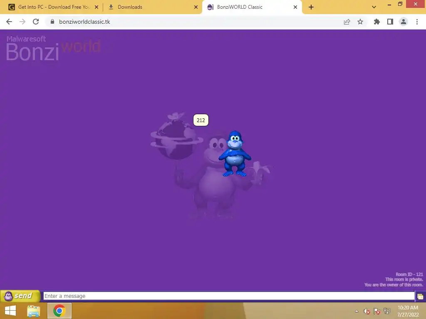Share this page from the toolbar

pos(347,22)
